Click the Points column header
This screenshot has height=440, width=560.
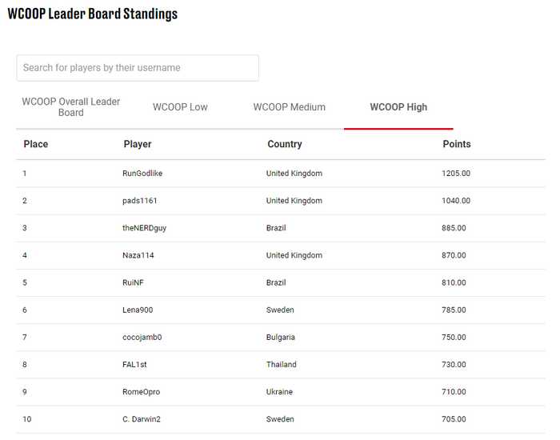pos(457,144)
